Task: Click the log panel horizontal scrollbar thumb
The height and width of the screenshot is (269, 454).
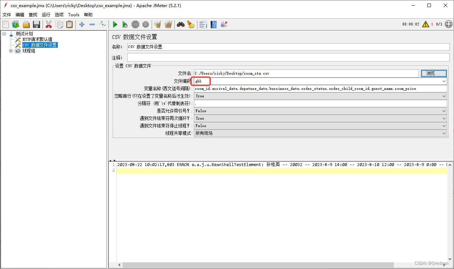Action: click(258, 265)
